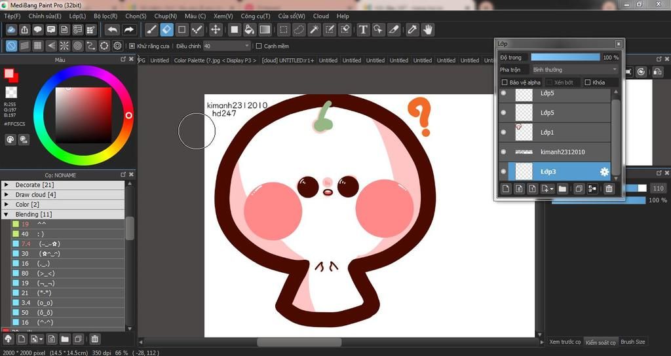
Task: Switch to Xem trước cọ tab
Action: click(564, 342)
